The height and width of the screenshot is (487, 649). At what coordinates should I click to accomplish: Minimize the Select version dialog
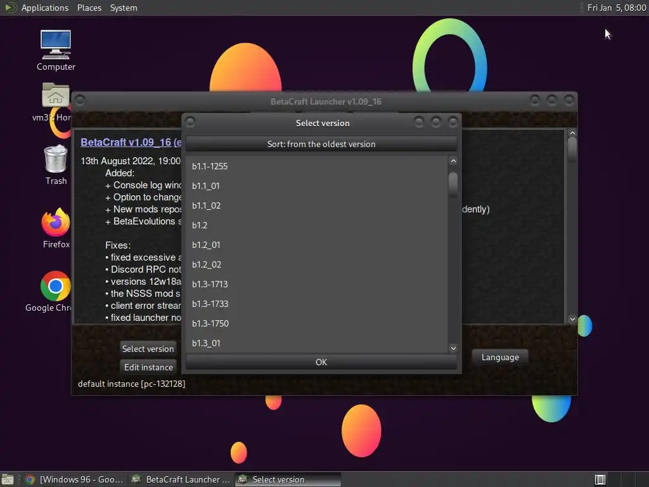pyautogui.click(x=419, y=122)
